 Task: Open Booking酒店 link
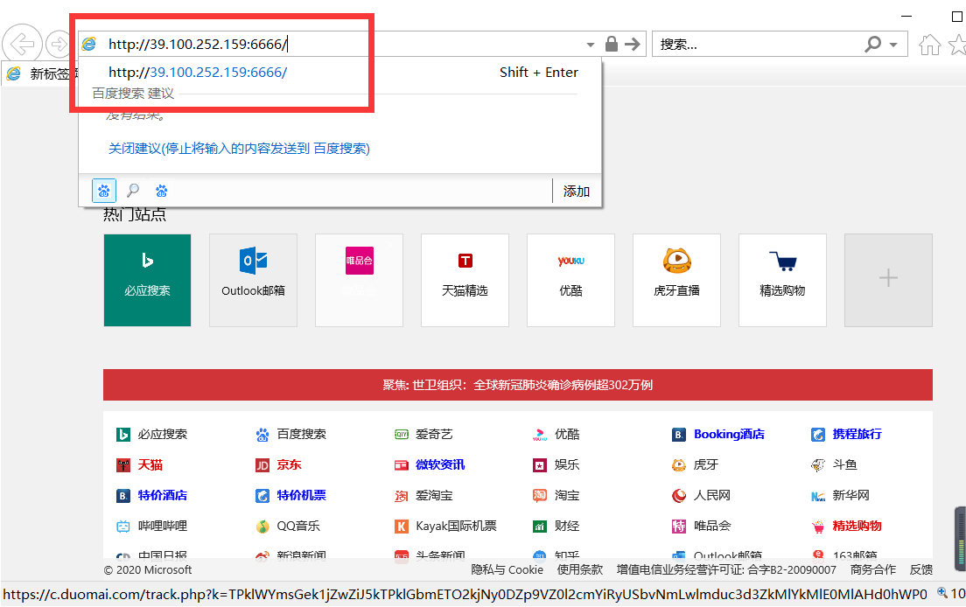(729, 434)
